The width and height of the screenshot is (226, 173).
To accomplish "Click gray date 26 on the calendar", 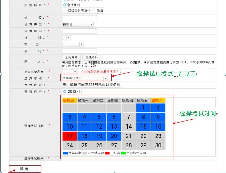I will [99, 146].
